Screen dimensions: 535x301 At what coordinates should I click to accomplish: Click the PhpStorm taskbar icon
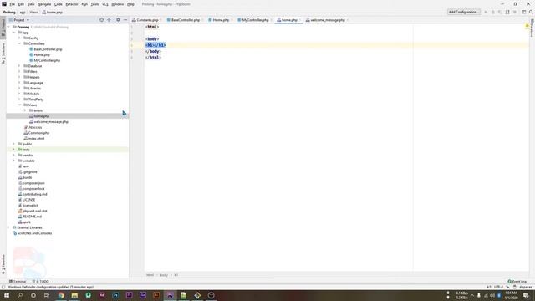click(x=170, y=295)
